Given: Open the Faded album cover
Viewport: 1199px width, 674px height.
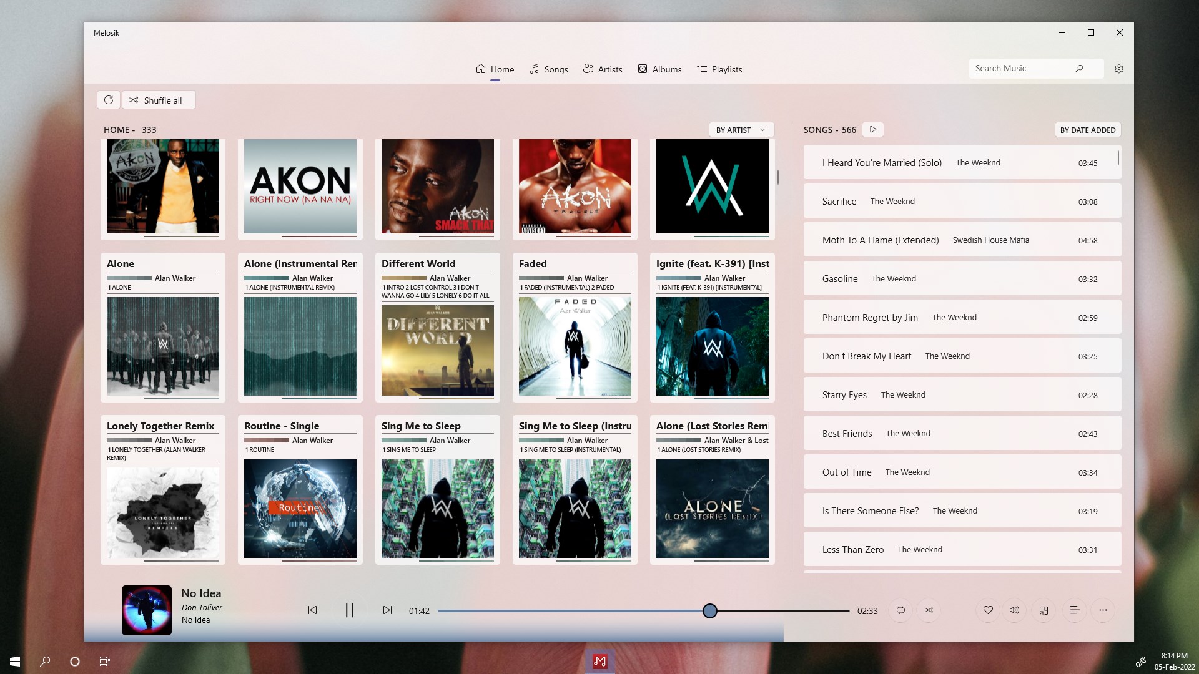Looking at the screenshot, I should coord(575,346).
